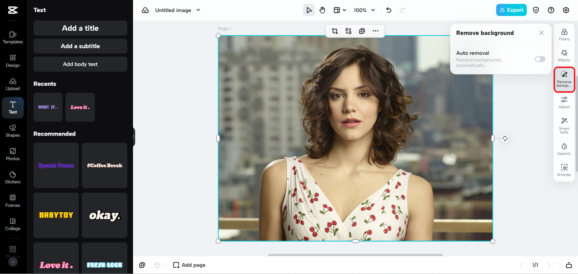The image size is (578, 274).
Task: Open the Effects panel
Action: [564, 56]
